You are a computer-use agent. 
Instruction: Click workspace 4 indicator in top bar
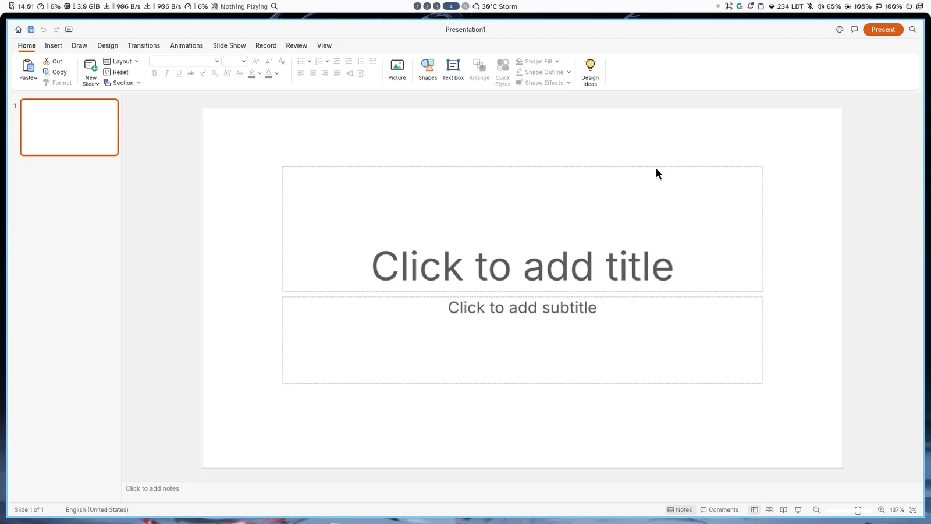451,6
